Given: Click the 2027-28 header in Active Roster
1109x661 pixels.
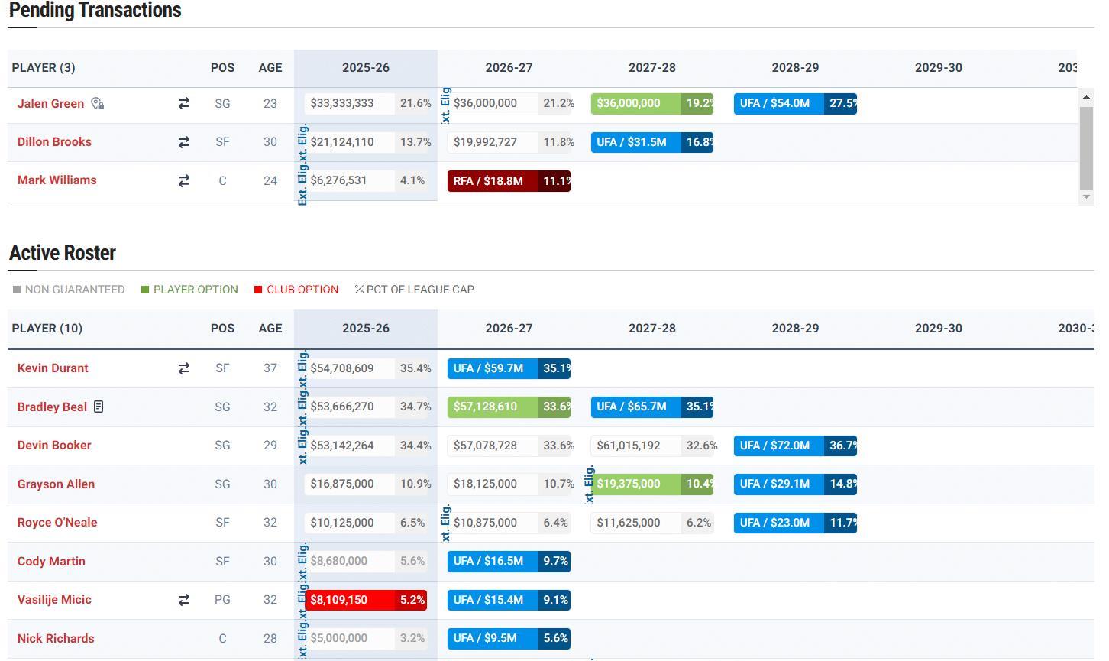Looking at the screenshot, I should (x=652, y=329).
